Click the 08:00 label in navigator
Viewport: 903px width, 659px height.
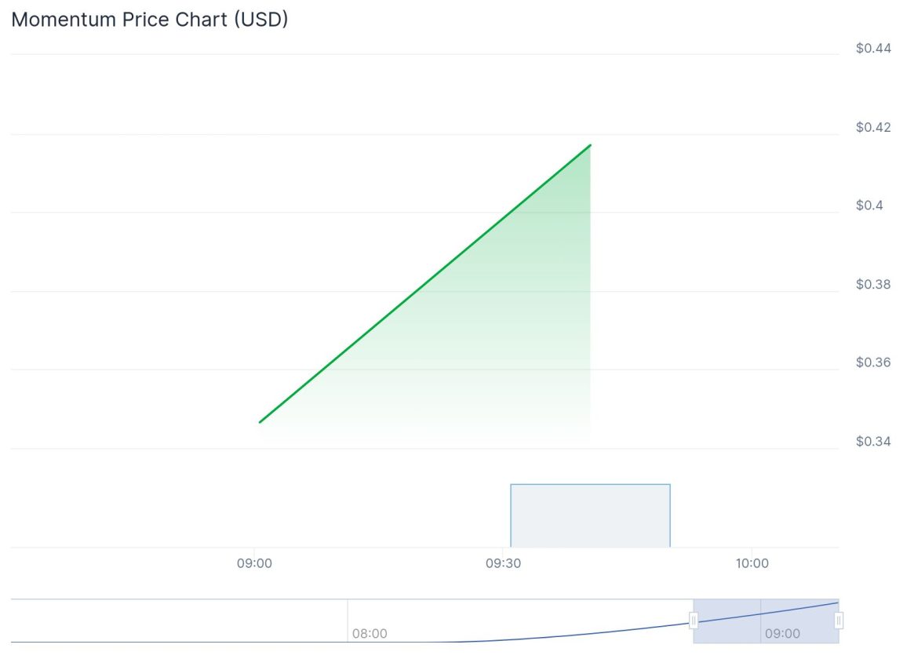click(370, 634)
